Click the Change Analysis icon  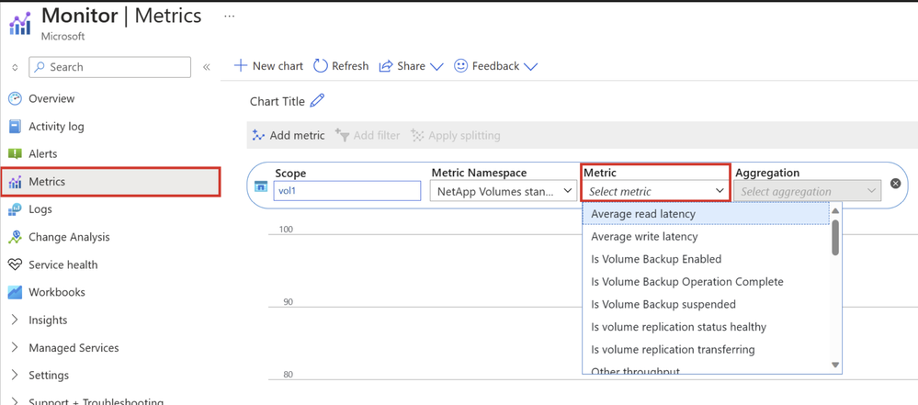click(16, 237)
